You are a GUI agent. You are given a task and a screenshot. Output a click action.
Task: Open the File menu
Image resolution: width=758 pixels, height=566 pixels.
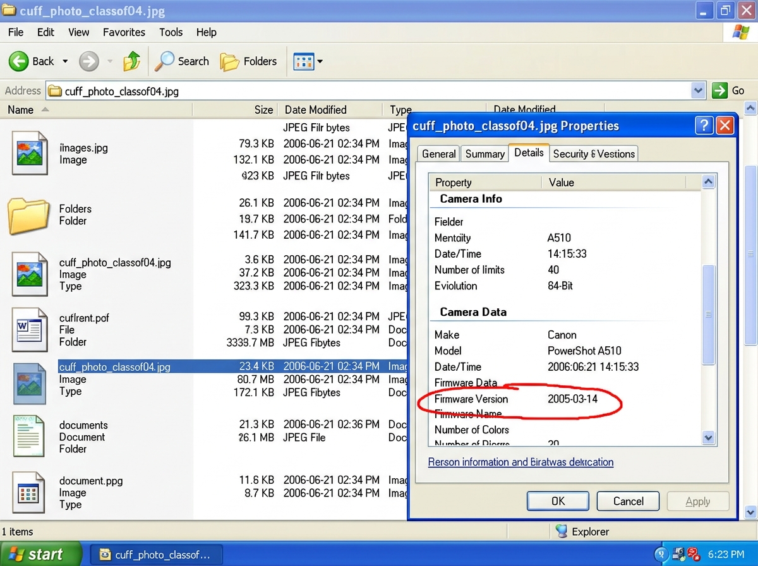tap(16, 32)
